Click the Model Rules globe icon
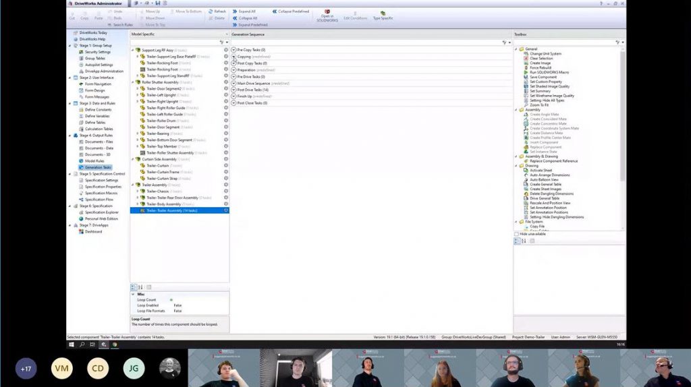Screen dimensions: 691x387 (81, 161)
